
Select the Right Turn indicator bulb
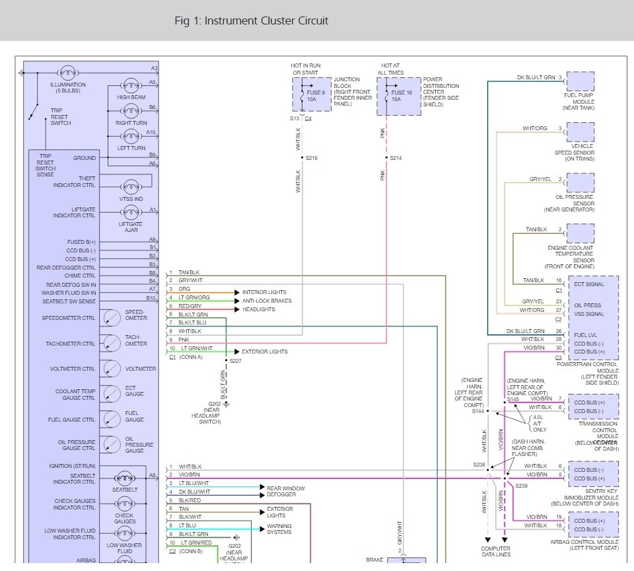click(131, 110)
